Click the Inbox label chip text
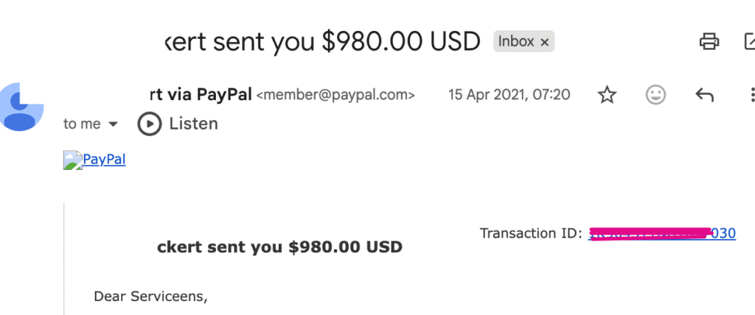Screen dimensions: 755x315 (x=515, y=41)
